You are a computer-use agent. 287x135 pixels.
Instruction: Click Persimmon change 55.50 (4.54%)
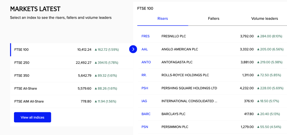[269, 127]
